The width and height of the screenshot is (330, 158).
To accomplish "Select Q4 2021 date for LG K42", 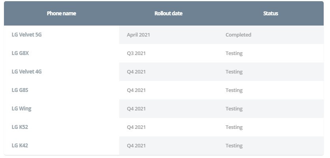I will (x=136, y=145).
